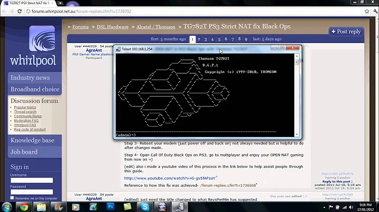379x212 pixels.
Task: Open a new browser tab
Action: click(x=60, y=3)
